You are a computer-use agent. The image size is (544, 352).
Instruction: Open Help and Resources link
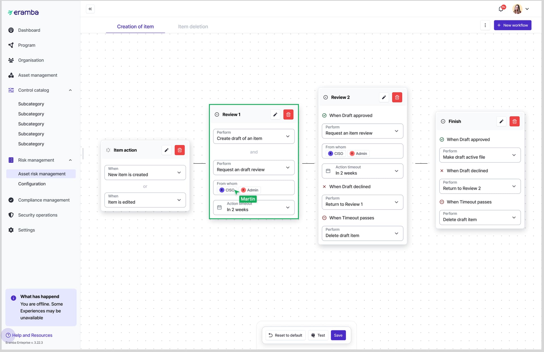pyautogui.click(x=32, y=335)
